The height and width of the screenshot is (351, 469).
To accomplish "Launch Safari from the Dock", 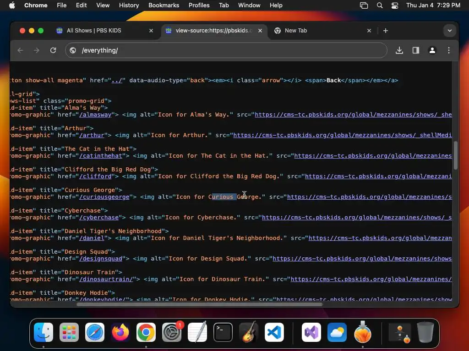I will pos(95,332).
